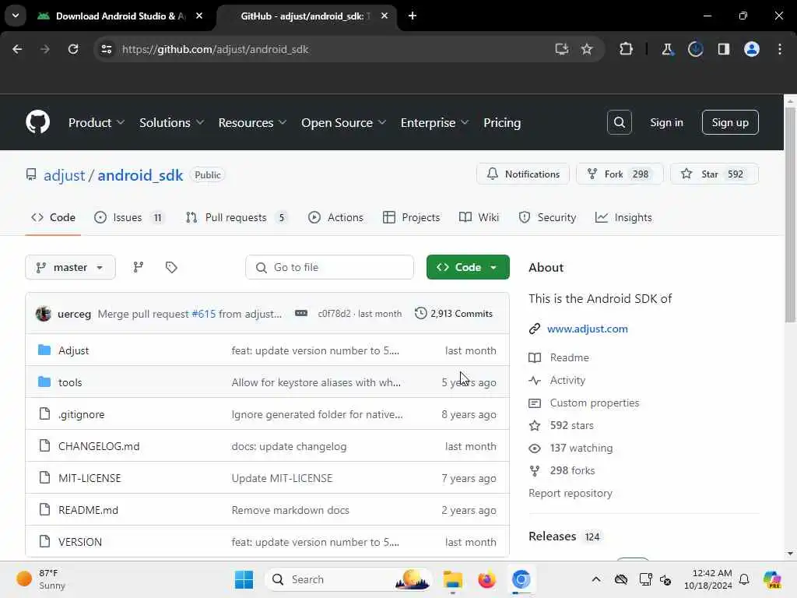Screen dimensions: 797x598
Task: Open Wiki tab
Action: [x=479, y=218]
